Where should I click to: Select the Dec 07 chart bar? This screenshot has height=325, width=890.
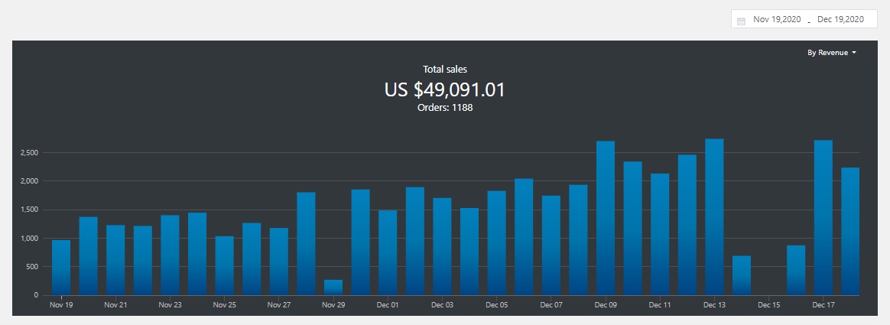tap(551, 245)
